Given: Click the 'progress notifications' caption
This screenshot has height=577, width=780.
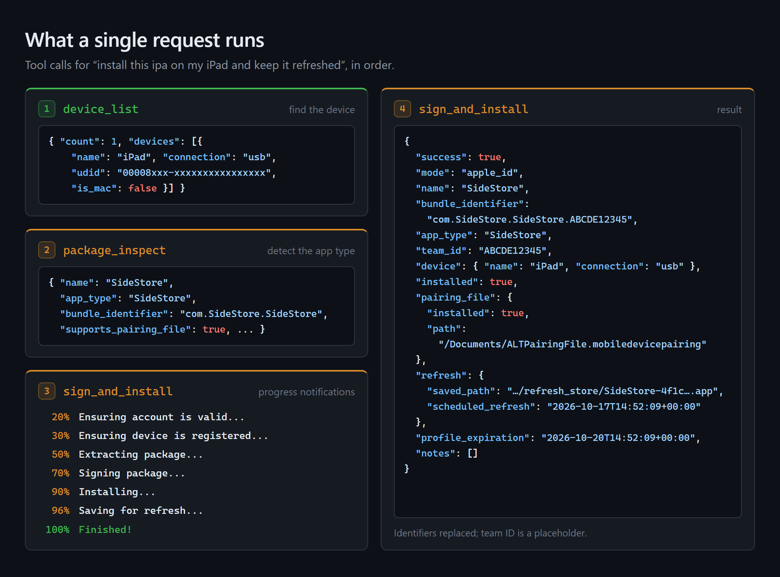Looking at the screenshot, I should click(x=307, y=392).
